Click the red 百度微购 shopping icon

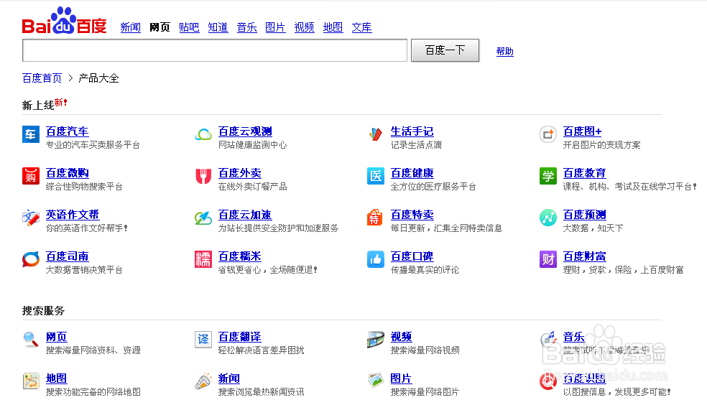(31, 176)
